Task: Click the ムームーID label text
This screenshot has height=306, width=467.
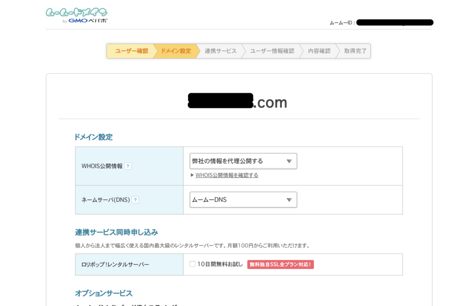Action: [x=342, y=23]
